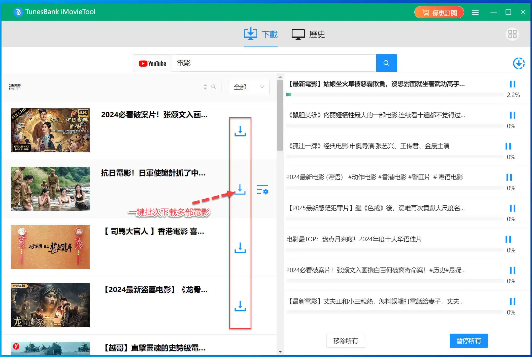532x357 pixels.
Task: Sort the 清單 list with sort arrows
Action: tap(205, 87)
